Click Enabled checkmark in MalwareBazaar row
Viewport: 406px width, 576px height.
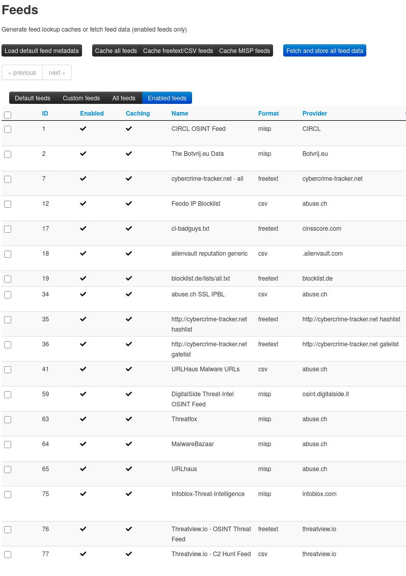[83, 444]
